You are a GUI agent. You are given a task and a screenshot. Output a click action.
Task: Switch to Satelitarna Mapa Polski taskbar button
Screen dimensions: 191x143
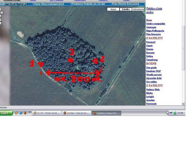tap(106, 113)
